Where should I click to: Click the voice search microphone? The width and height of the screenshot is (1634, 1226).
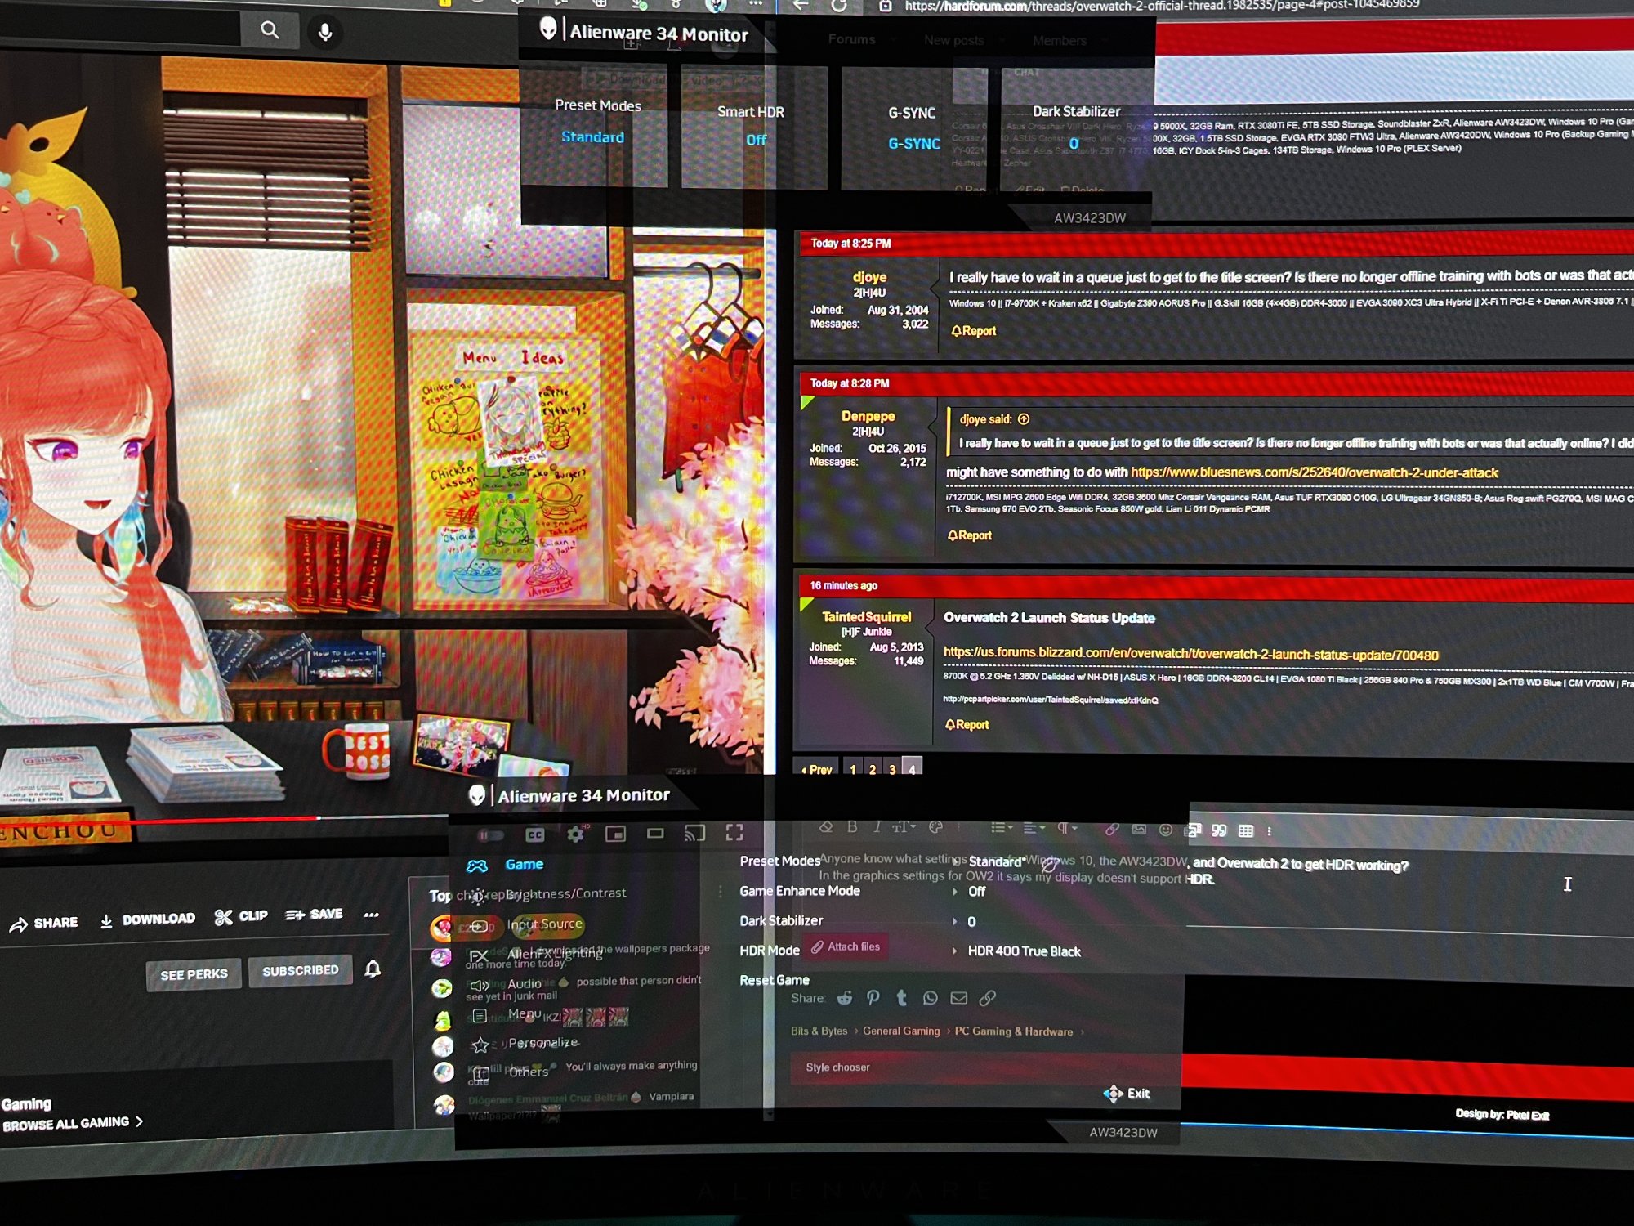pyautogui.click(x=325, y=32)
